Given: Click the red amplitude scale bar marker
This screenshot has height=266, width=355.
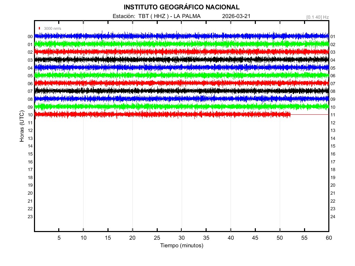Looking at the screenshot, I should (40, 28).
